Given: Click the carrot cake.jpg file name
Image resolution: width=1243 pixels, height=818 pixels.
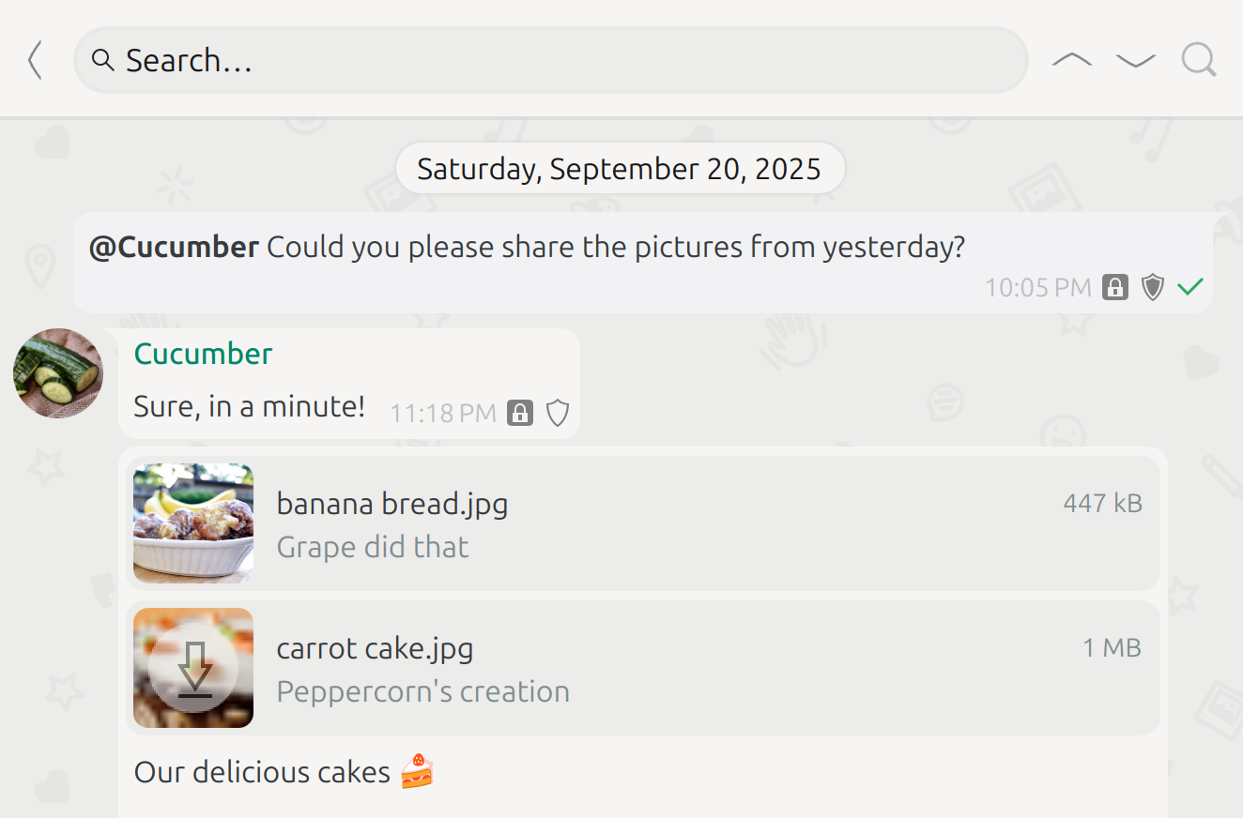Looking at the screenshot, I should pos(375,648).
